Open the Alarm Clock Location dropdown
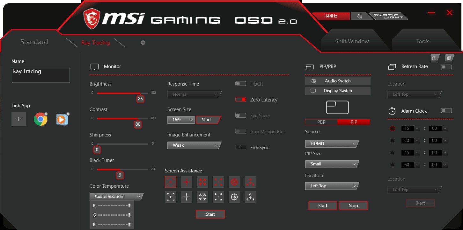 pyautogui.click(x=415, y=190)
